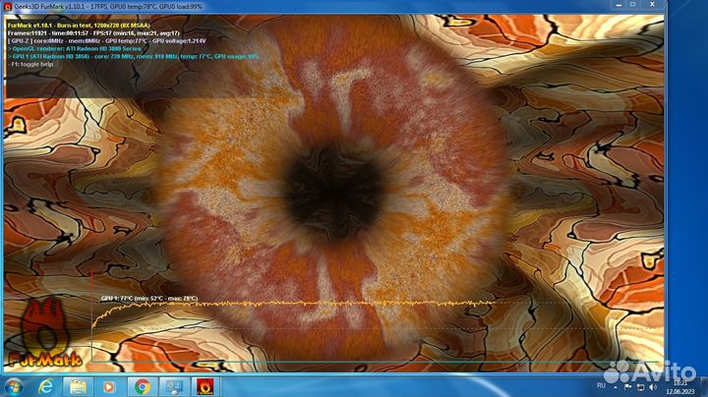The image size is (708, 397).
Task: Open Windows Explorer folder icon in taskbar
Action: [x=78, y=385]
